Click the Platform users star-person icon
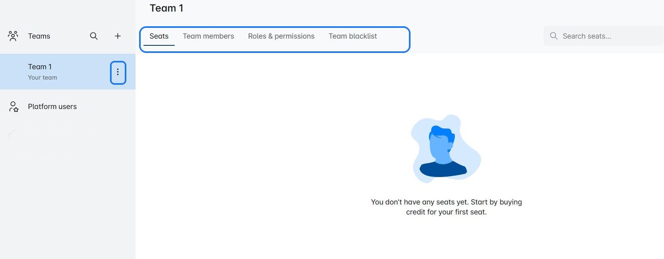The width and height of the screenshot is (664, 259). click(14, 107)
